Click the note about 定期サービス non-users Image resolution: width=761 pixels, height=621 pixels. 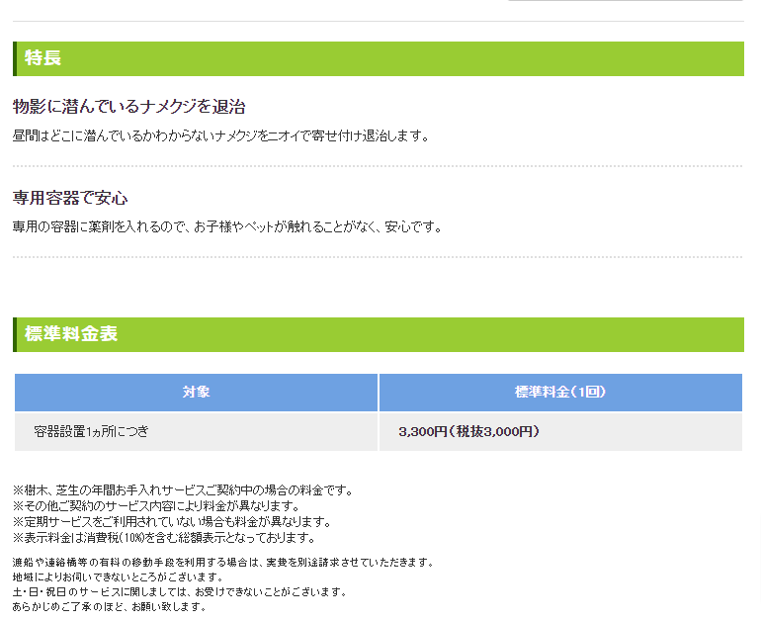click(x=171, y=522)
